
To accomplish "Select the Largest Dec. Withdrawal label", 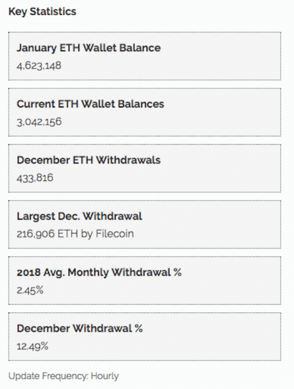I will click(80, 216).
